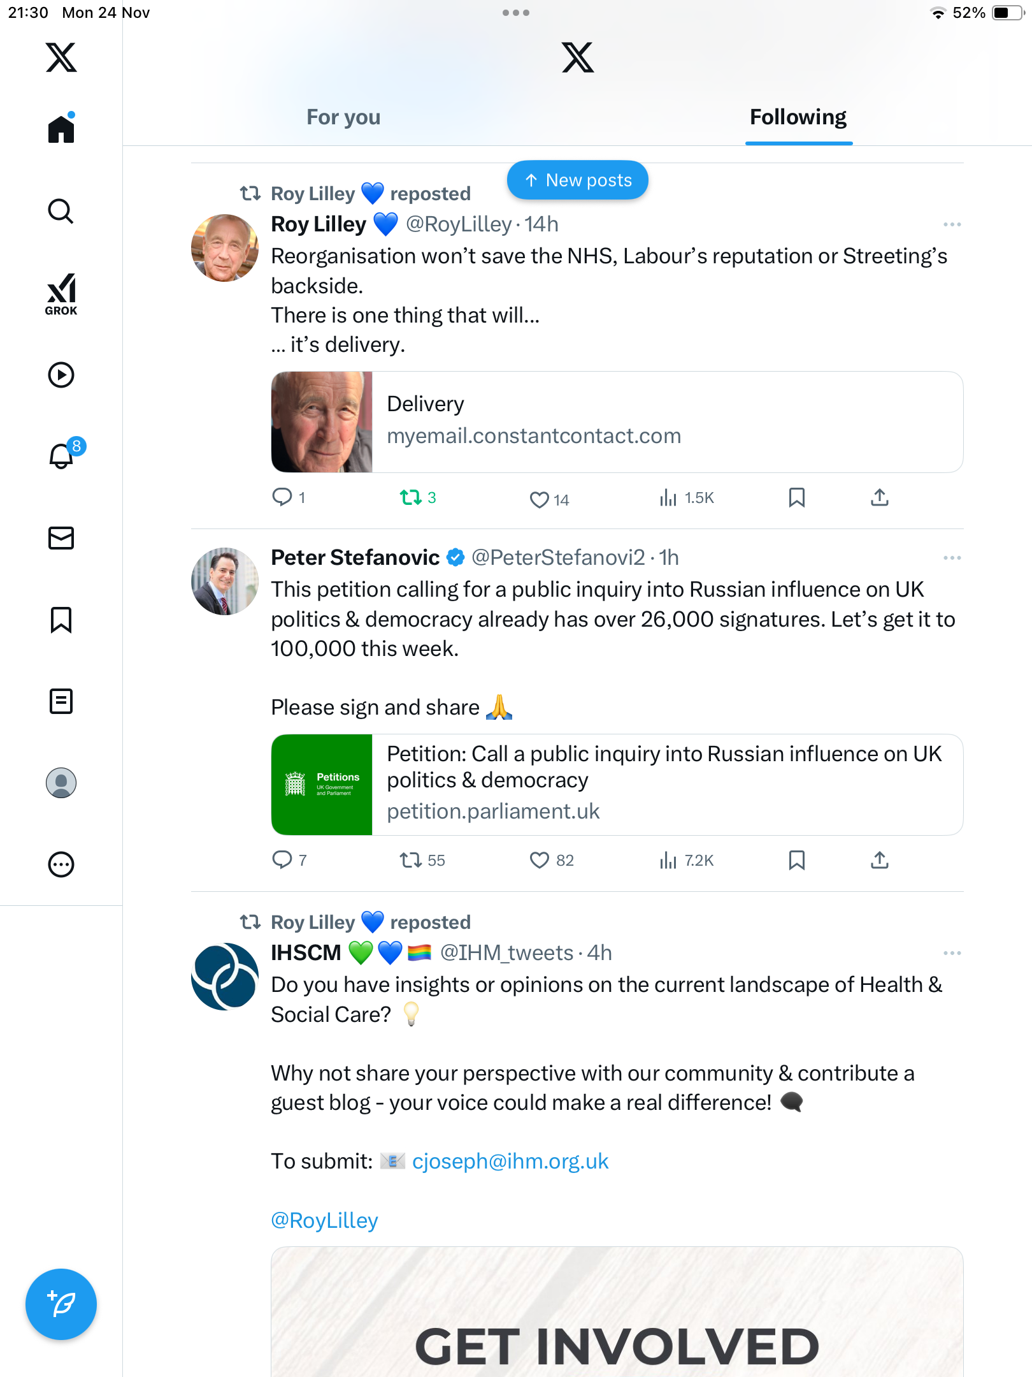1032x1377 pixels.
Task: Undo repost on Roy Lilley's Delivery post
Action: tap(411, 497)
